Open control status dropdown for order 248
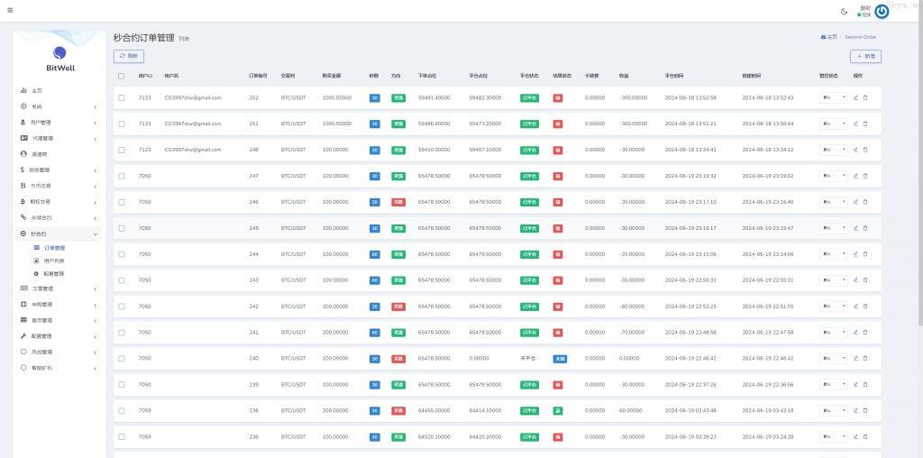Image resolution: width=923 pixels, height=458 pixels. pos(833,150)
